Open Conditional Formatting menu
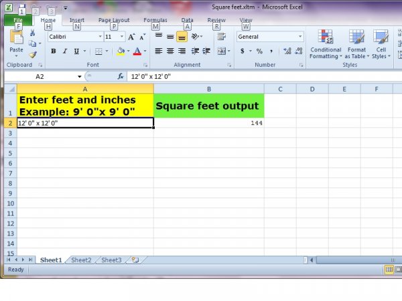This screenshot has height=301, width=402. click(x=326, y=44)
